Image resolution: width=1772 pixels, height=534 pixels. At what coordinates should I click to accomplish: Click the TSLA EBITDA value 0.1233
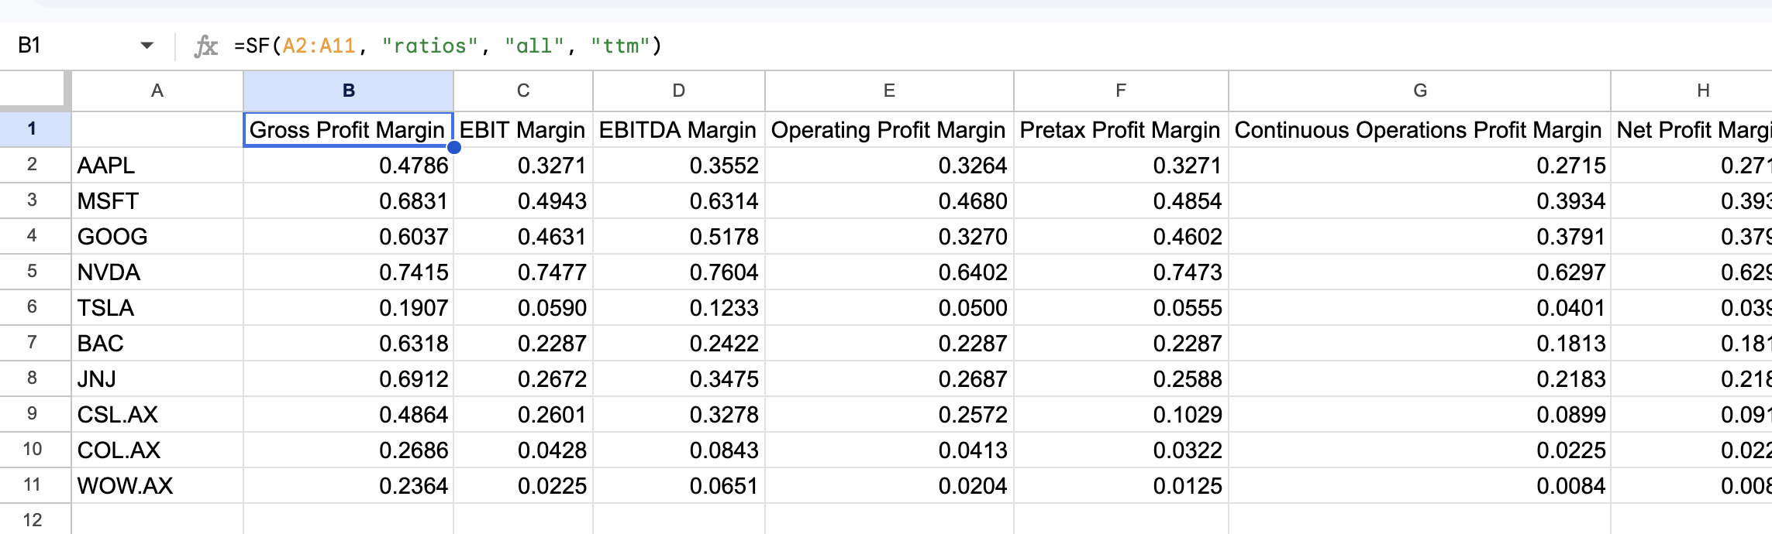pyautogui.click(x=679, y=307)
